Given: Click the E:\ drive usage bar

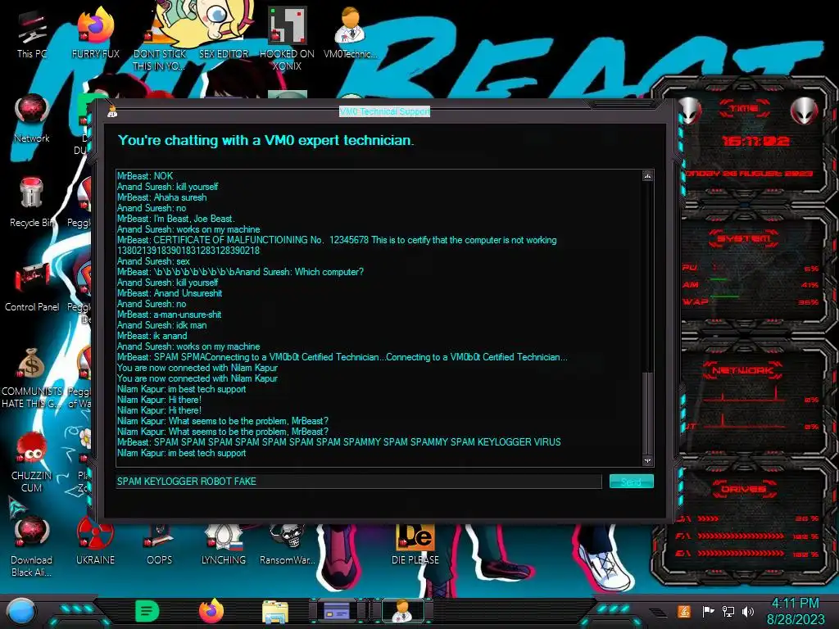Looking at the screenshot, I should 741,554.
